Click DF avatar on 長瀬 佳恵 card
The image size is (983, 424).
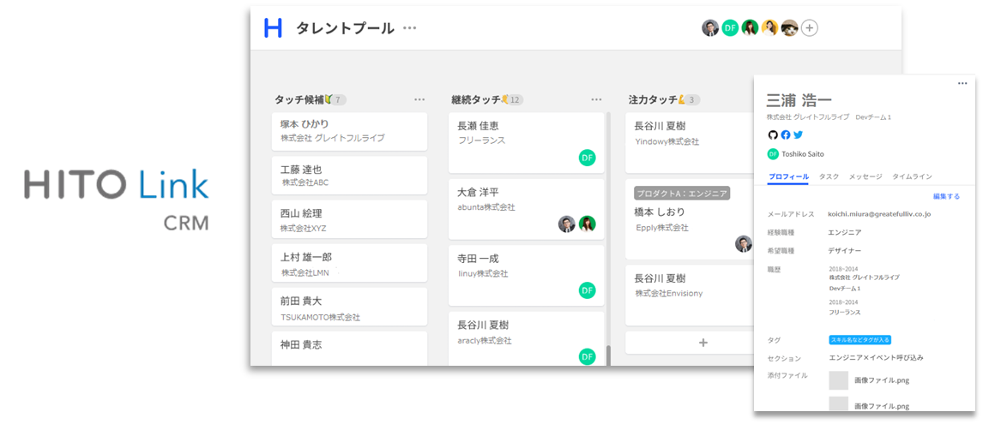coord(587,158)
